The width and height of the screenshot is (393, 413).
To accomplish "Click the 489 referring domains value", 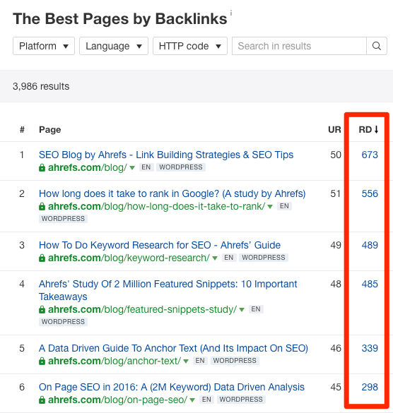I will (370, 245).
